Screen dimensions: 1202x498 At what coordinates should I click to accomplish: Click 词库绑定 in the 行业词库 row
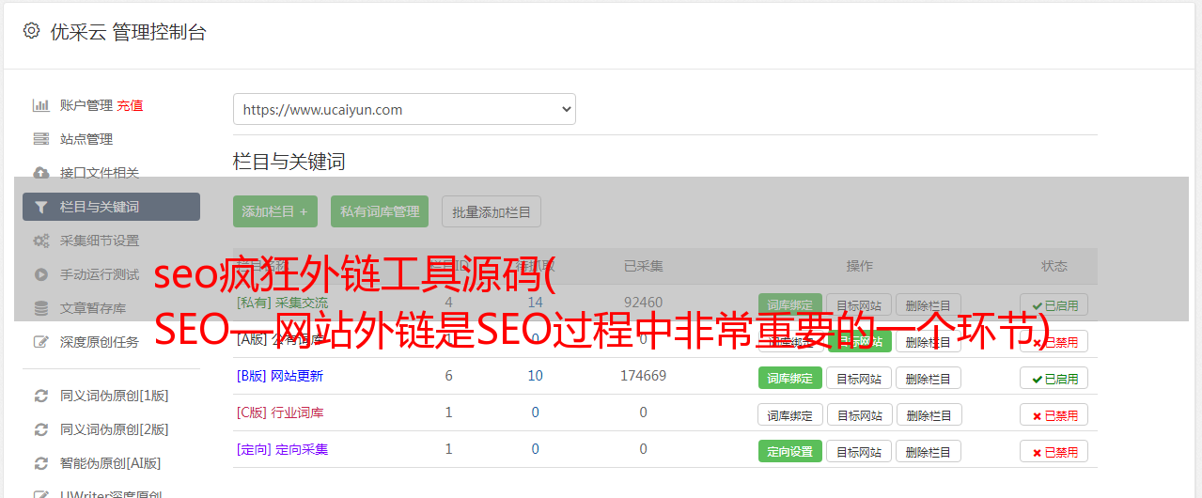[790, 414]
